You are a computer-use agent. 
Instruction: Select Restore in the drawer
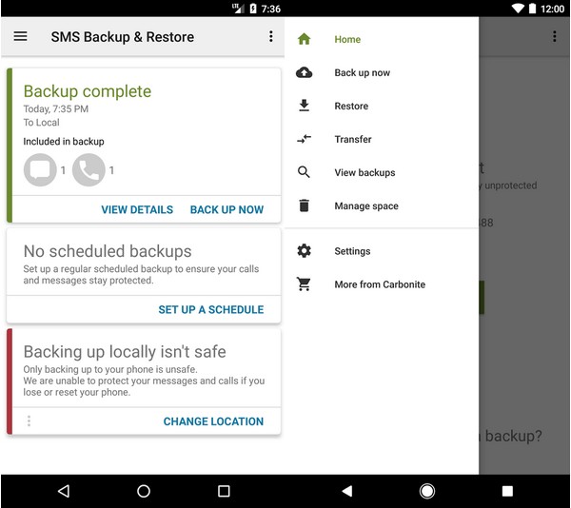tap(382, 106)
